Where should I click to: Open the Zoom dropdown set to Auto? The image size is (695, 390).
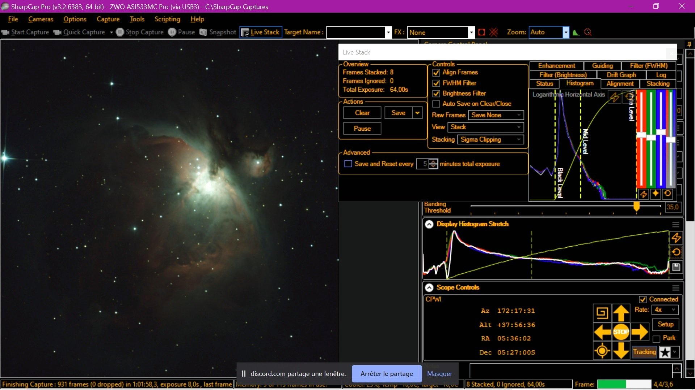coord(566,32)
